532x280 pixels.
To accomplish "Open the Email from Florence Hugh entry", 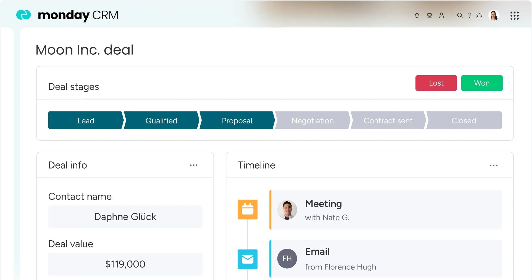I will [386, 259].
